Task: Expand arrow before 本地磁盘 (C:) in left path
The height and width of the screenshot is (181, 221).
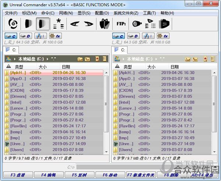Action: pyautogui.click(x=15, y=59)
